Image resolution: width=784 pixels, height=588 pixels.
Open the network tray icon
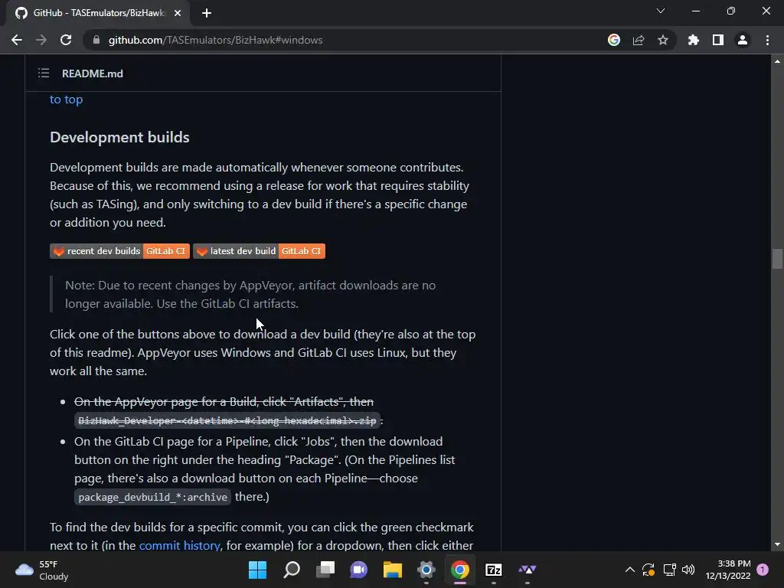tap(669, 570)
